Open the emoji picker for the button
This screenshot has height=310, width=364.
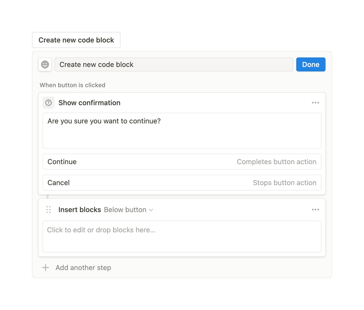45,65
